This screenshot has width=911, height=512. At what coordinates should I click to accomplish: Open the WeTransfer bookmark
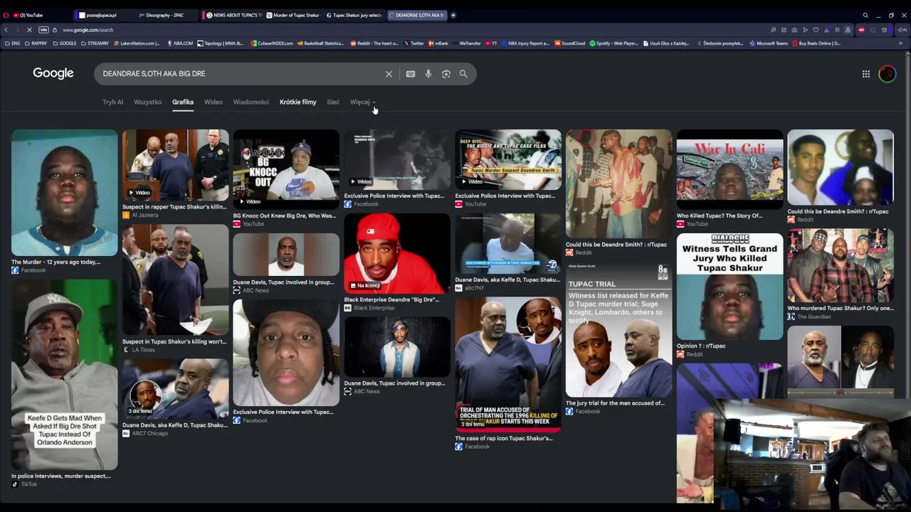pyautogui.click(x=466, y=43)
